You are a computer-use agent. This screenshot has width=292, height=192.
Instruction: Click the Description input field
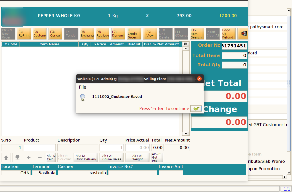[x=78, y=148]
